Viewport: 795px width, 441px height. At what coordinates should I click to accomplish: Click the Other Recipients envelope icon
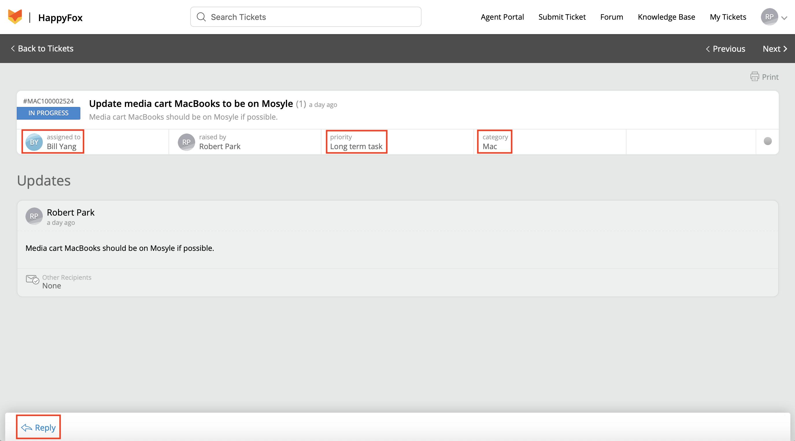coord(32,279)
